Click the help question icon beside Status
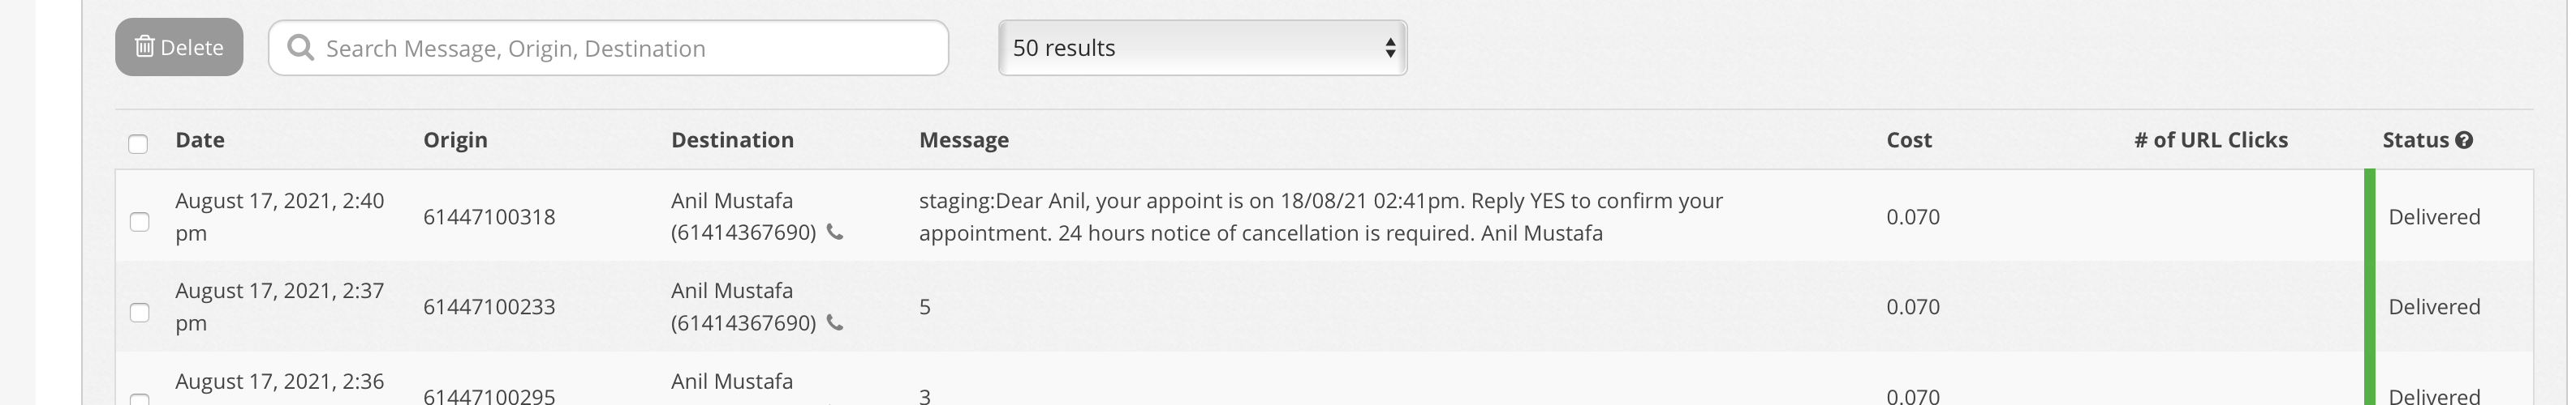Image resolution: width=2576 pixels, height=405 pixels. (2464, 141)
